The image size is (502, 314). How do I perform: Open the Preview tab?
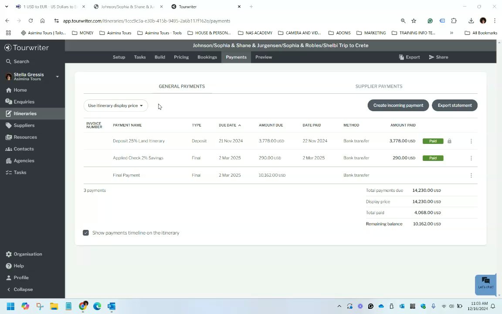pos(264,57)
